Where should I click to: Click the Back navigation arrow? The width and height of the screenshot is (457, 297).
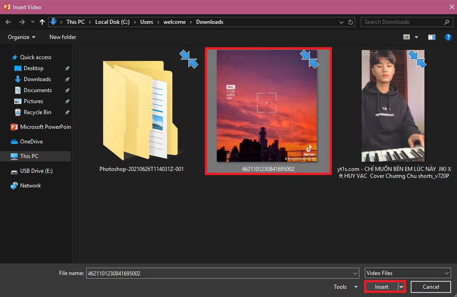8,22
